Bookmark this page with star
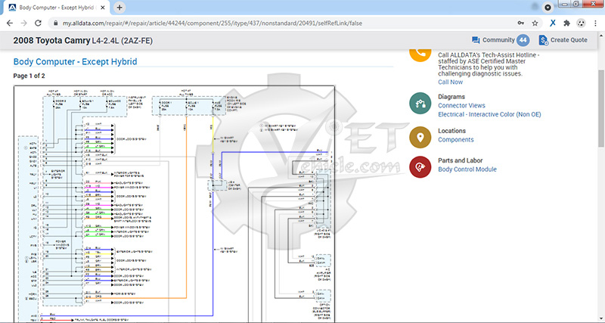 click(x=535, y=23)
